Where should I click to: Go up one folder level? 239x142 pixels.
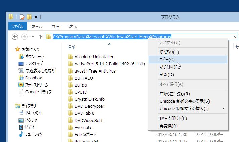coord(40,37)
